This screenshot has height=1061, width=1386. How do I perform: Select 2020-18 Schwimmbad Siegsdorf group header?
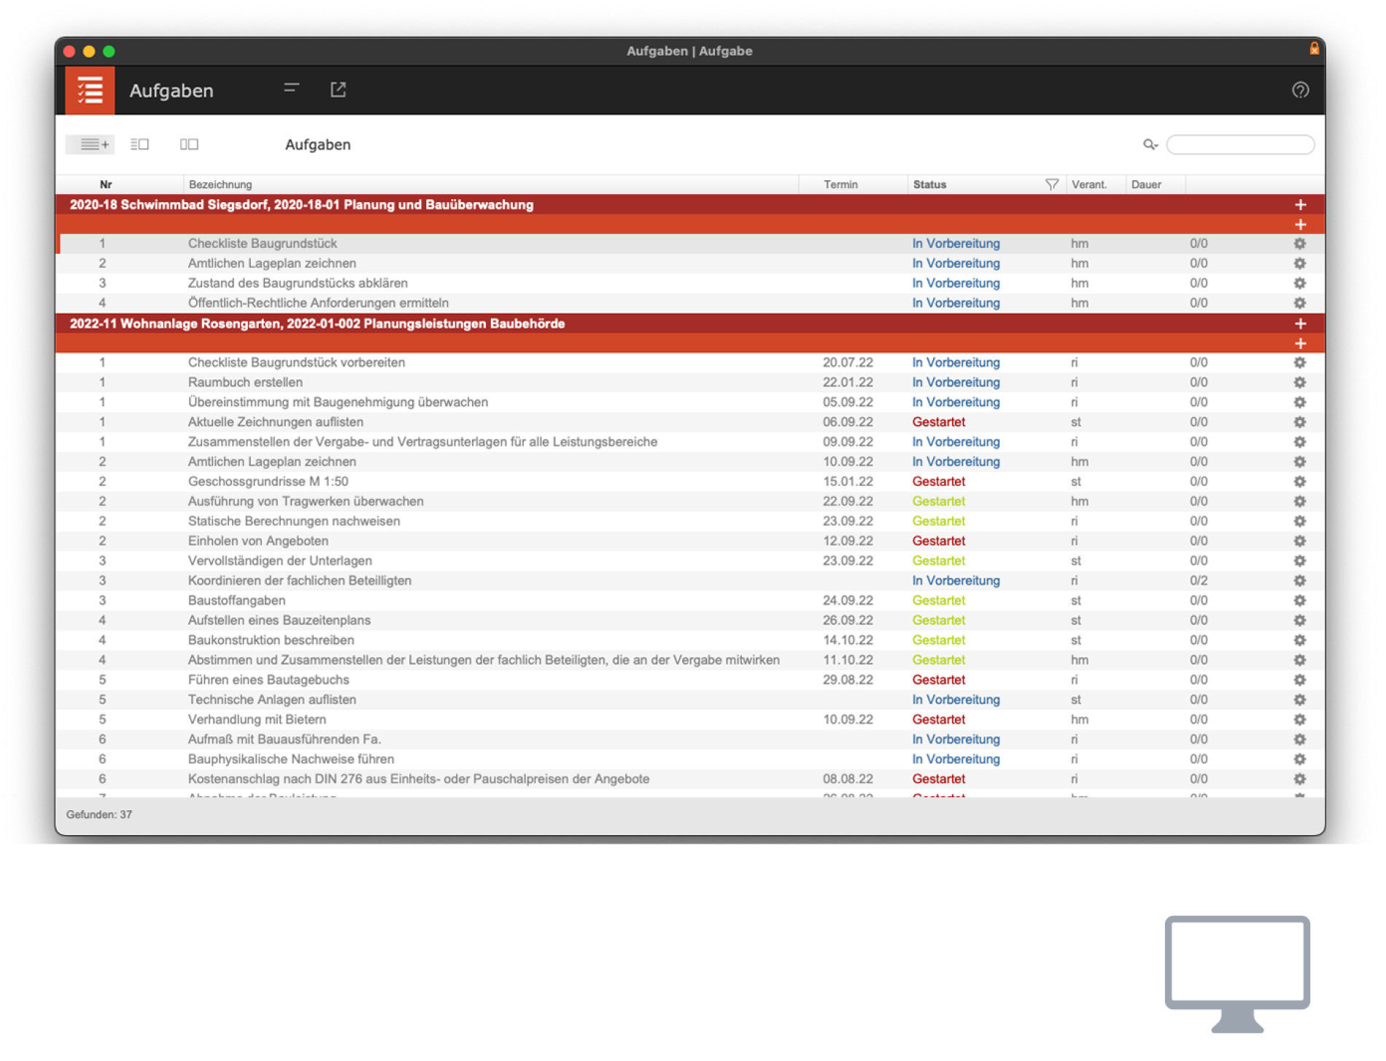[690, 205]
